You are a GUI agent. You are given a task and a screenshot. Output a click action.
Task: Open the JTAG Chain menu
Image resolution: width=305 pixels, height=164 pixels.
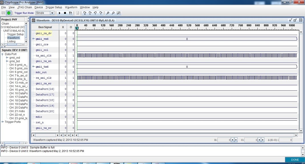[x=24, y=7]
